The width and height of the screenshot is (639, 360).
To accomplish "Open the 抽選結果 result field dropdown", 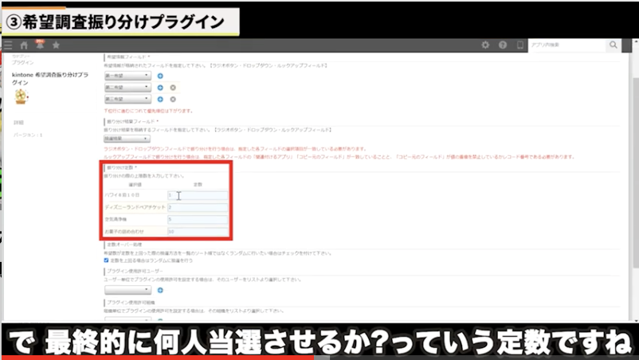I will (x=127, y=138).
